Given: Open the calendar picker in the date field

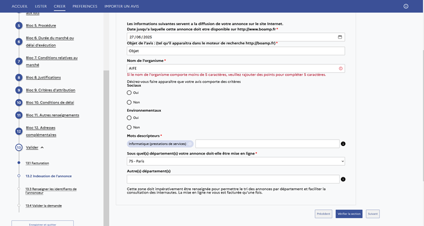Looking at the screenshot, I should point(340,37).
